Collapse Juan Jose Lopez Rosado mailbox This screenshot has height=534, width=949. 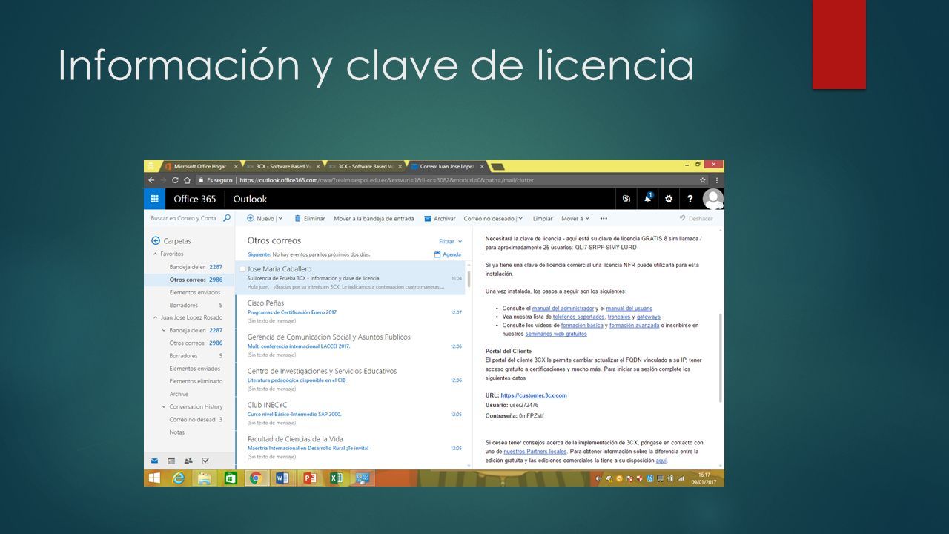click(155, 317)
